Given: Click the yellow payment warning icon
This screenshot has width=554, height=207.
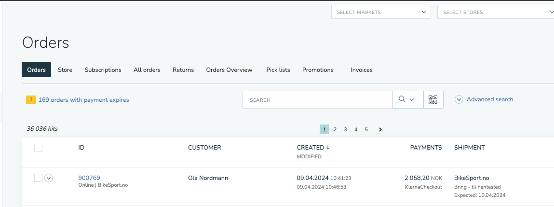Looking at the screenshot, I should 31,99.
